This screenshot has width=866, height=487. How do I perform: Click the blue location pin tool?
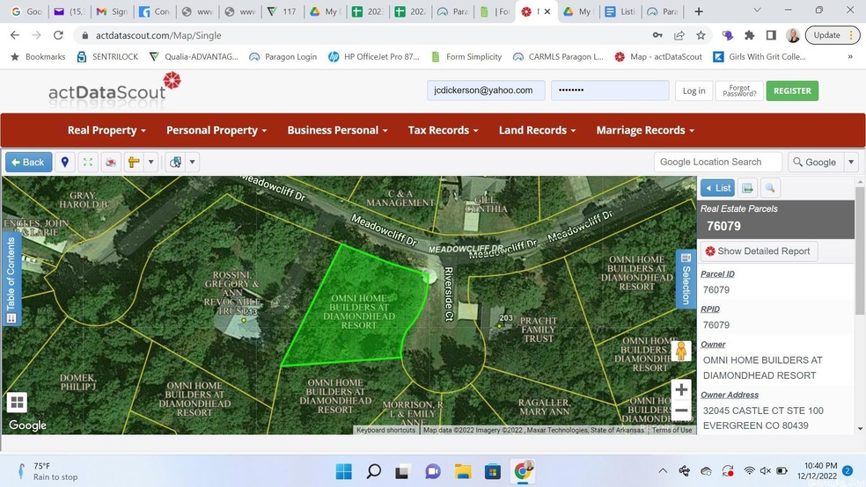[64, 163]
